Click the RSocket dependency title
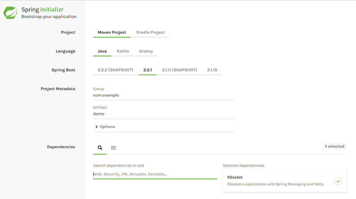The image size is (356, 199). (x=235, y=177)
